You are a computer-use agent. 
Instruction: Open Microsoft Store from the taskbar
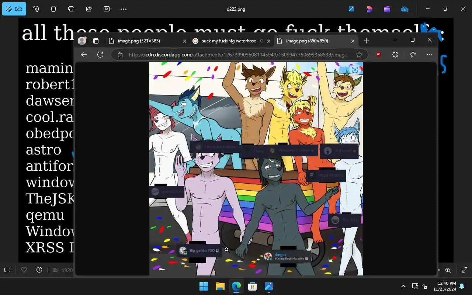coord(253,286)
